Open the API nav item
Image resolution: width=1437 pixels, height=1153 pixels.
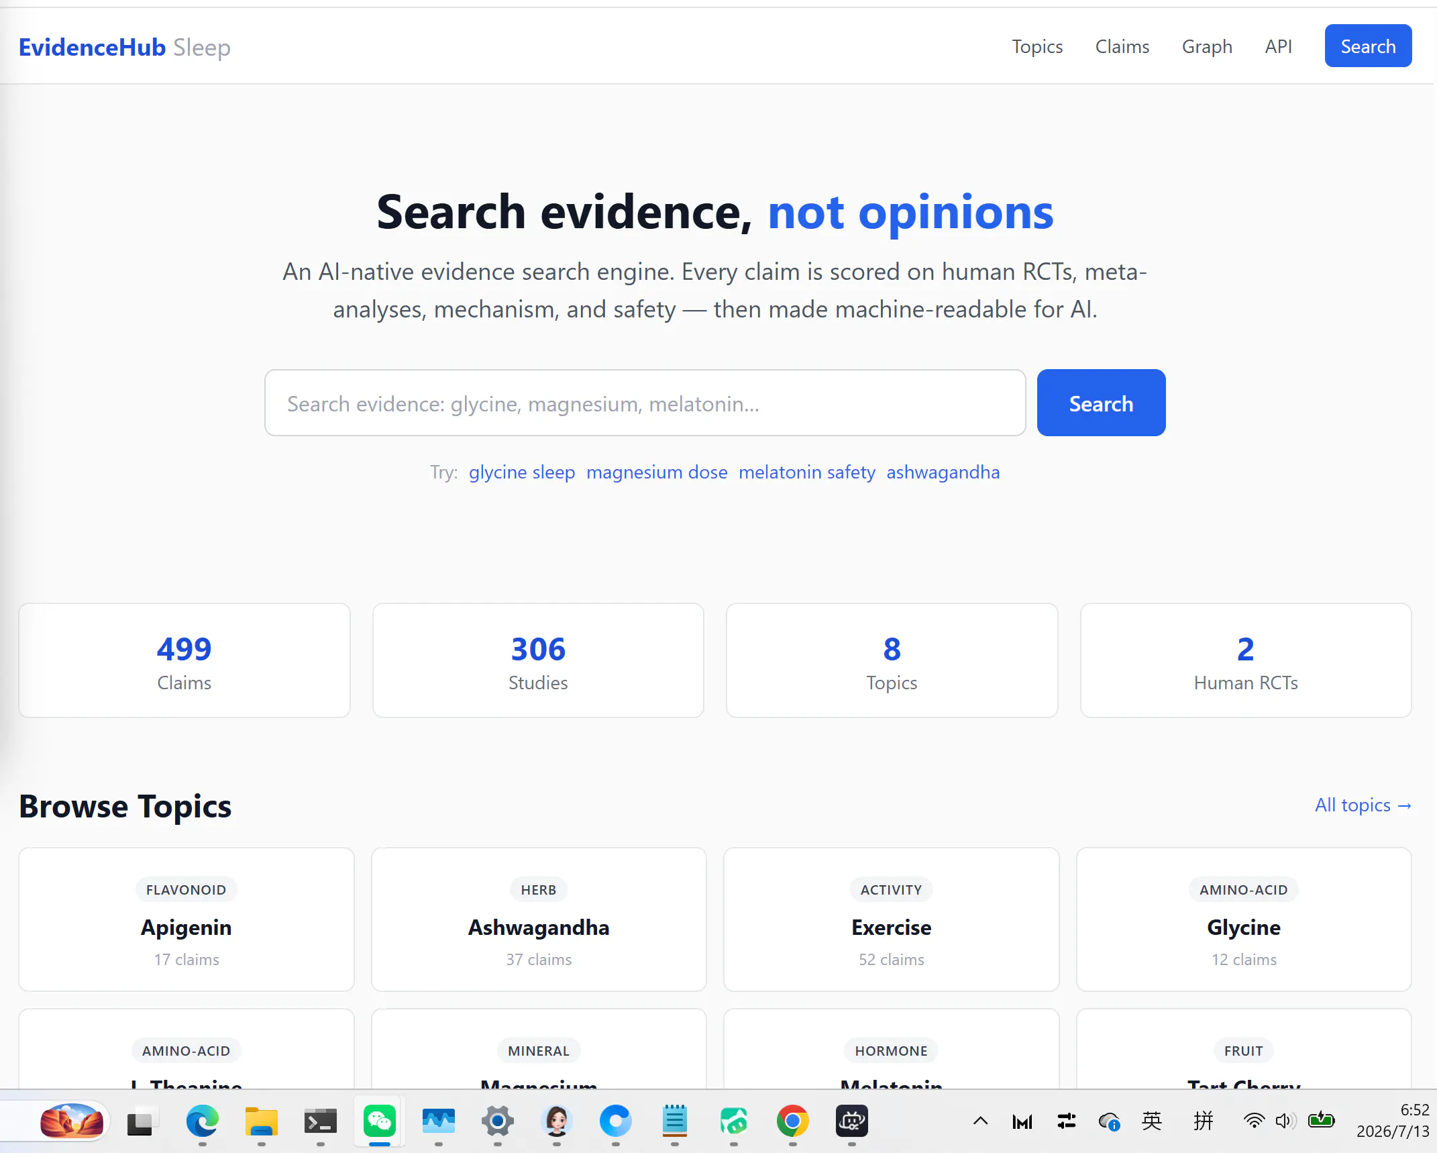tap(1278, 46)
